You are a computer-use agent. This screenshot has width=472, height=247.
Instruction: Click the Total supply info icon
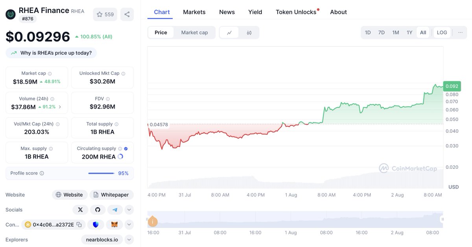point(116,124)
